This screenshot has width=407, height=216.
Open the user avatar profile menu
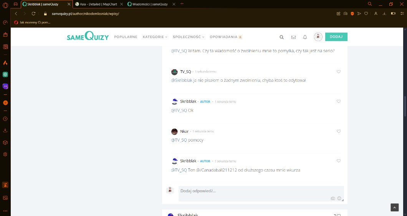pyautogui.click(x=318, y=37)
